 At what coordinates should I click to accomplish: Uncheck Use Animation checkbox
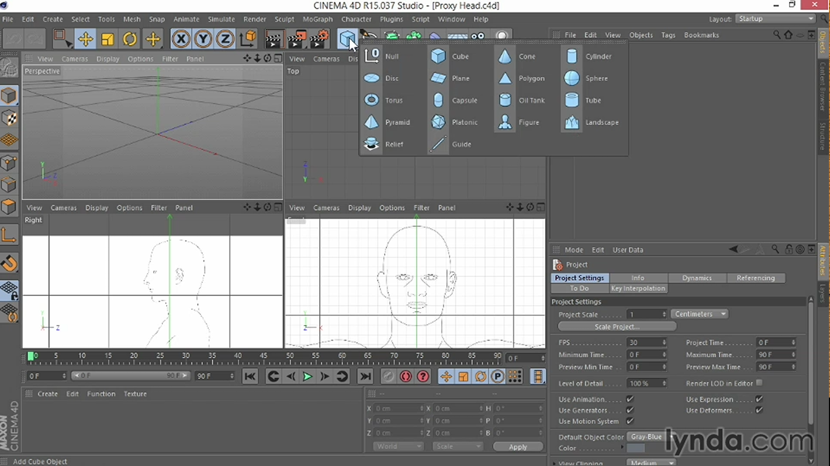tap(630, 399)
